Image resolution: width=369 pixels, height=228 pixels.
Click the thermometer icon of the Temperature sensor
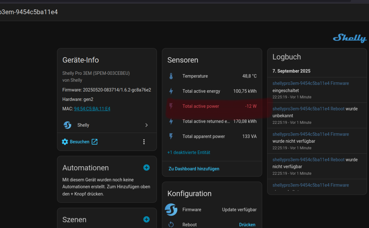[171, 76]
